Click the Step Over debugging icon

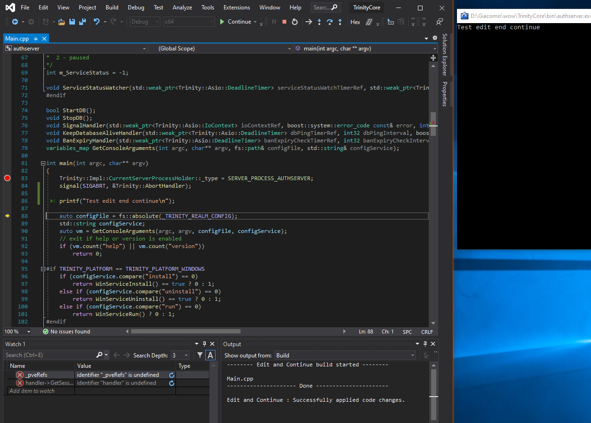click(x=330, y=22)
